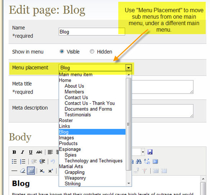Click the Meta description text area

[x=163, y=111]
